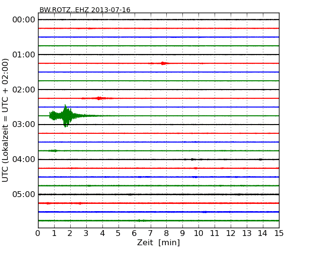Screen dimensions: 317x253
Task: Click the x-axis tick label 11
Action: click(x=215, y=234)
